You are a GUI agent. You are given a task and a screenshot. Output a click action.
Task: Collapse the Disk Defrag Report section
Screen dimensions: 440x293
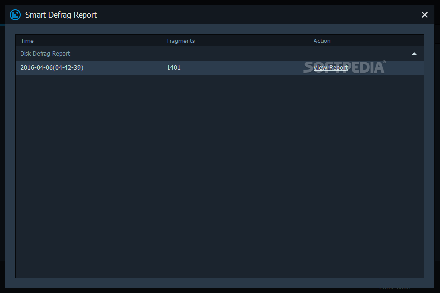[414, 54]
